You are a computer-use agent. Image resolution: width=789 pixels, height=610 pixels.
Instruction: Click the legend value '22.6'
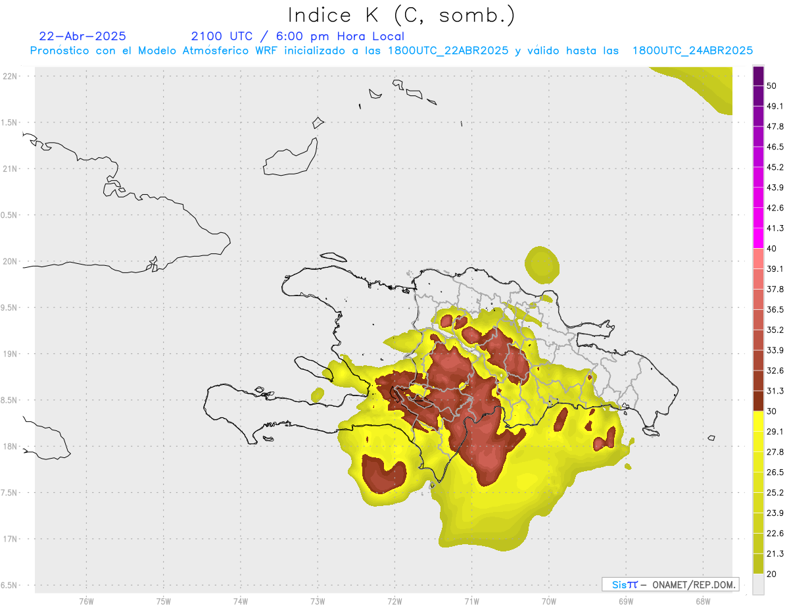tap(775, 534)
